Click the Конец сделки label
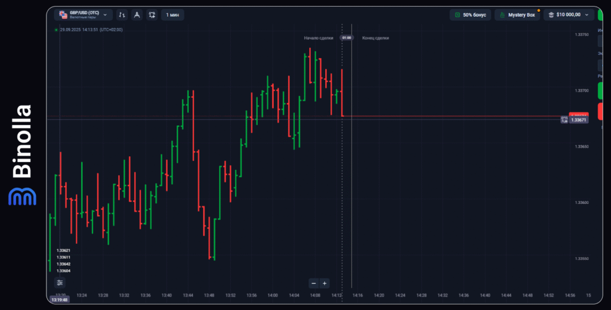Screen dimensions: 611x310 pyautogui.click(x=375, y=38)
